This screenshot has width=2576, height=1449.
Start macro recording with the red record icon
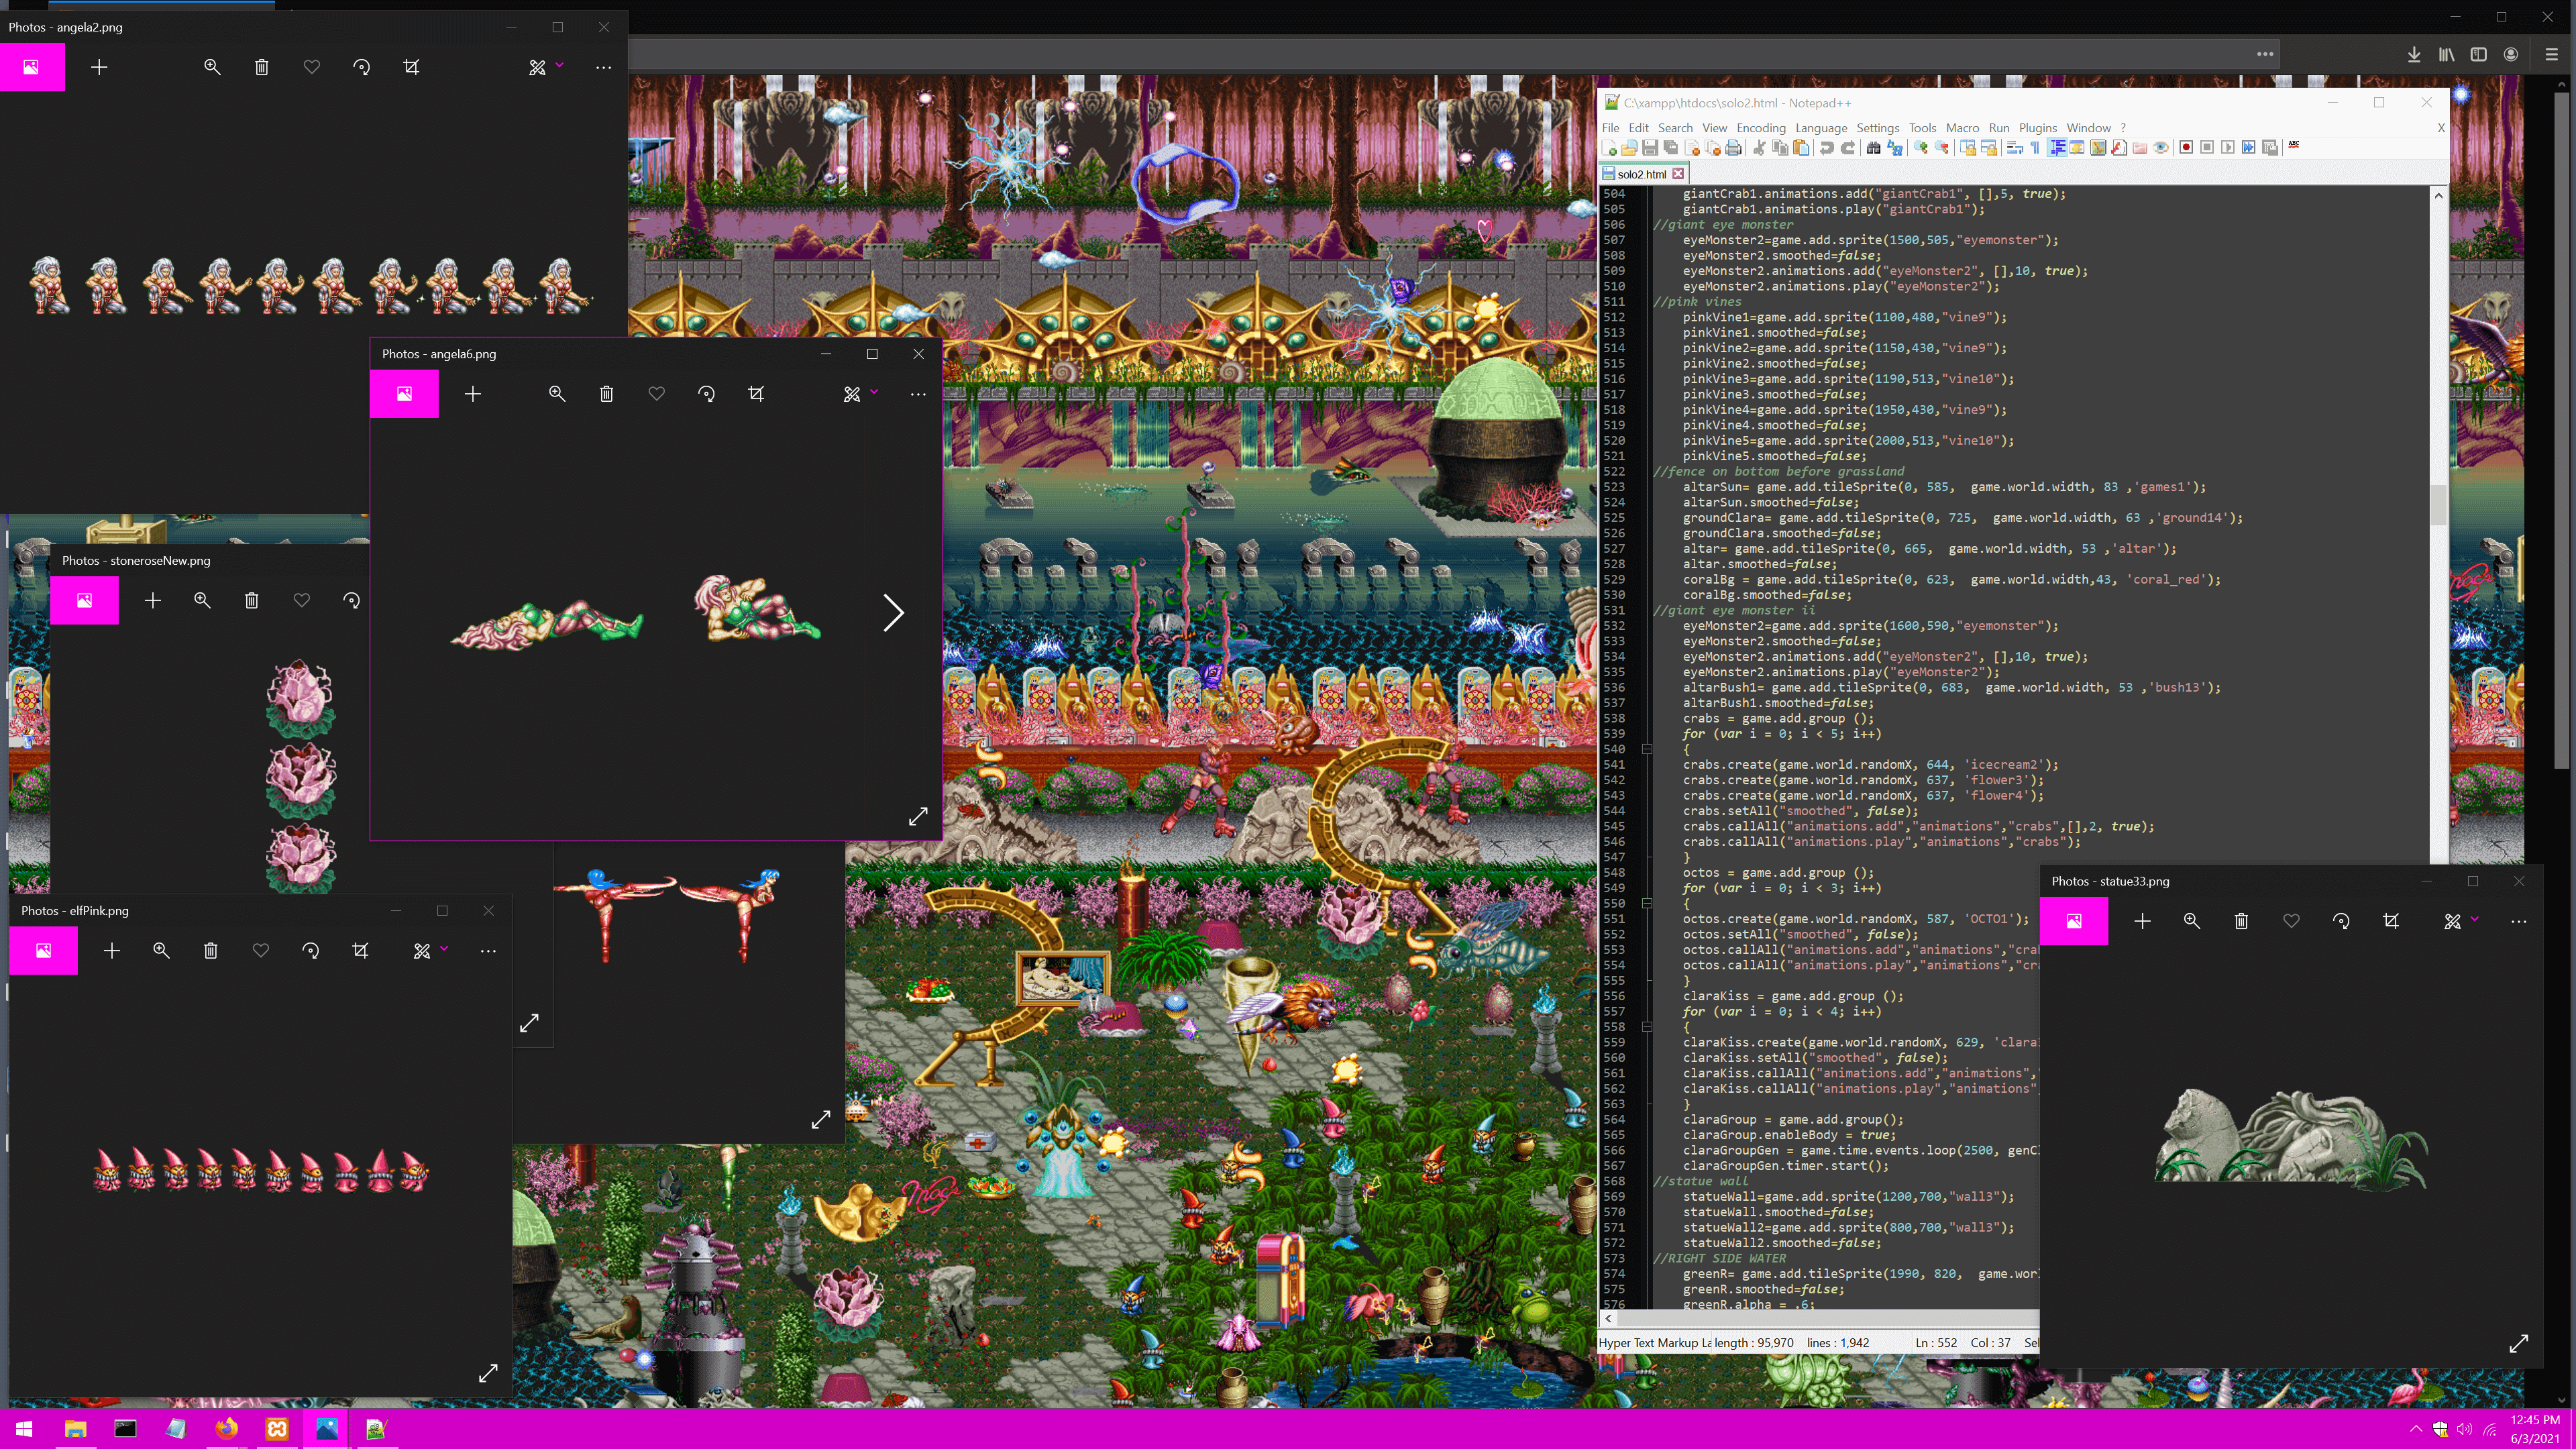pos(2186,148)
